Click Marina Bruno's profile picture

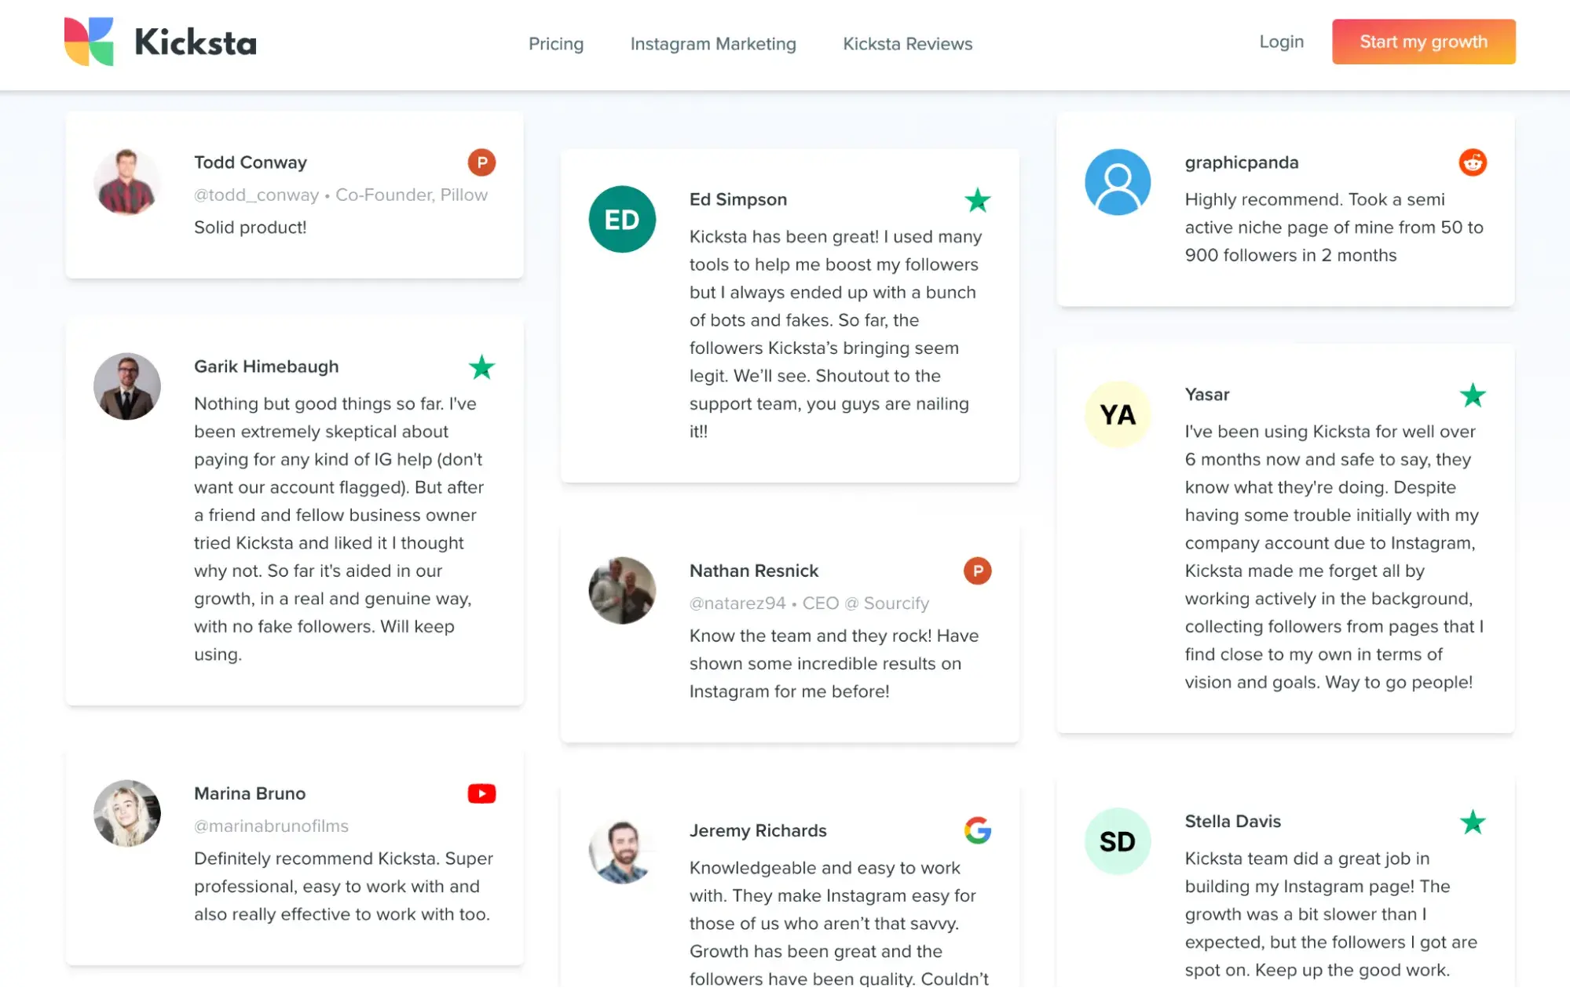coord(127,813)
